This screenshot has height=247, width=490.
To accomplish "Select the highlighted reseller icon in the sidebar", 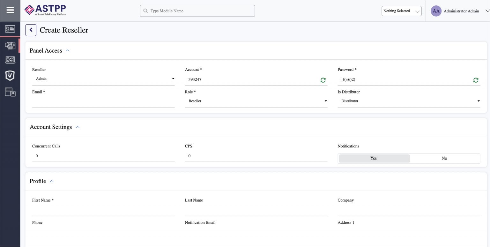I will pyautogui.click(x=10, y=45).
